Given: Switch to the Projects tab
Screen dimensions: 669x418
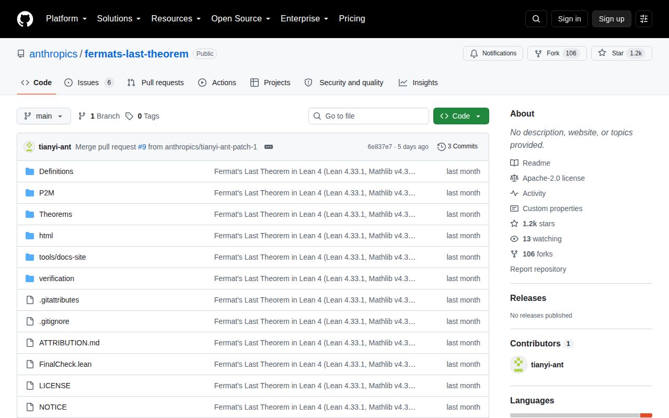Looking at the screenshot, I should click(270, 83).
